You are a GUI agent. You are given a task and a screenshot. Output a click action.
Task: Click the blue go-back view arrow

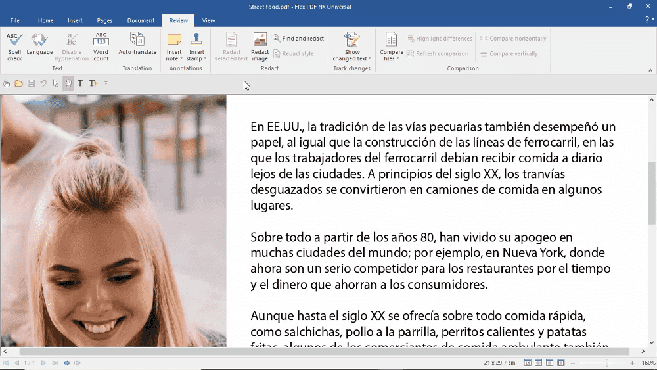(66, 363)
